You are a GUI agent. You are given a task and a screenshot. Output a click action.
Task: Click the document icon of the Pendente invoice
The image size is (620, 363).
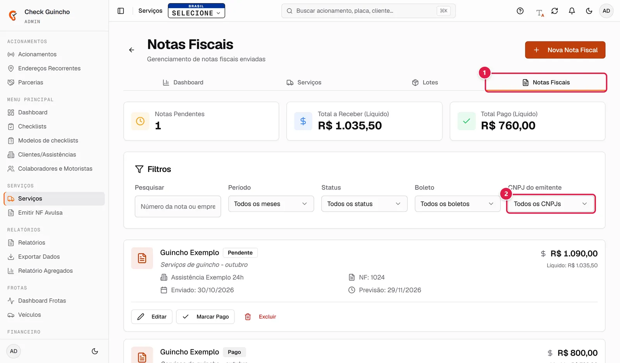pyautogui.click(x=142, y=258)
